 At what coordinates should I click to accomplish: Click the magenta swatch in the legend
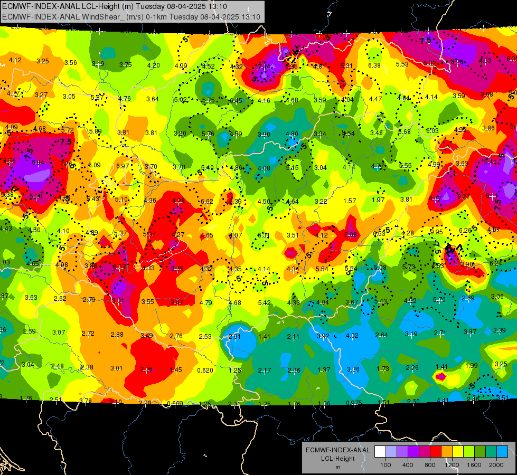click(425, 452)
